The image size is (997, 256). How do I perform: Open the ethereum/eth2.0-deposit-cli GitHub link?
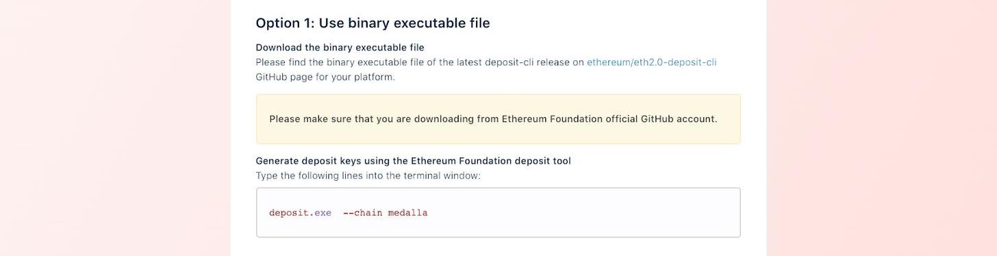(651, 62)
